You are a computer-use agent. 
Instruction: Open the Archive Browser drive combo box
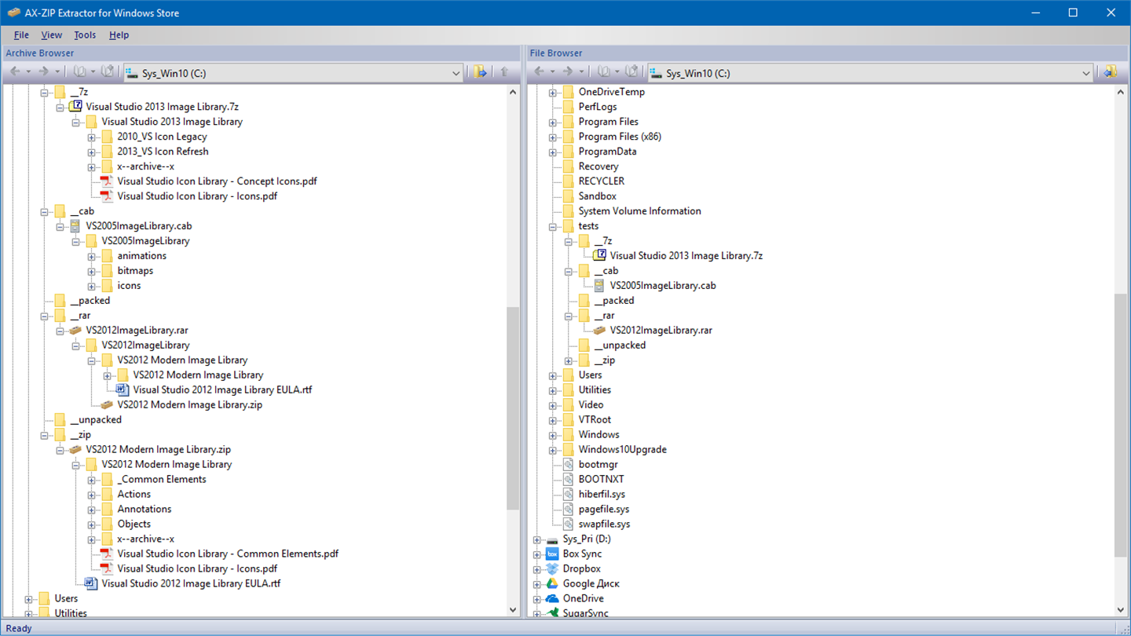pyautogui.click(x=294, y=73)
